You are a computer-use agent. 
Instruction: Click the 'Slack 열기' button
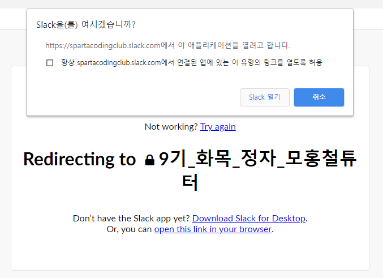[265, 97]
